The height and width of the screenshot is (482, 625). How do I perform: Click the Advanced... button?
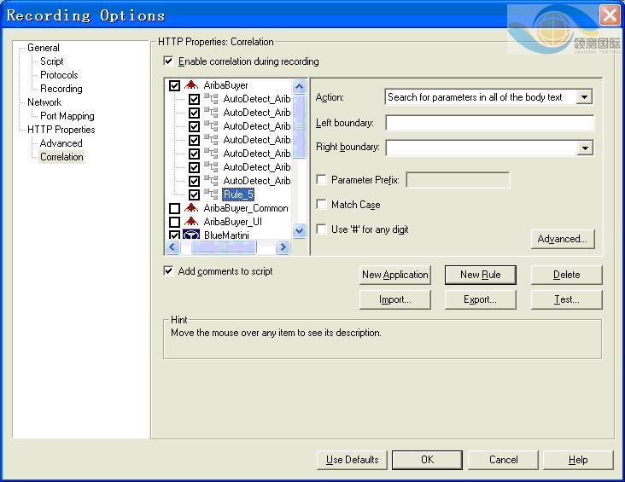563,239
